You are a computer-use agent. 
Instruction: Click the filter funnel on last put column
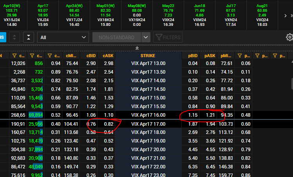(275, 56)
